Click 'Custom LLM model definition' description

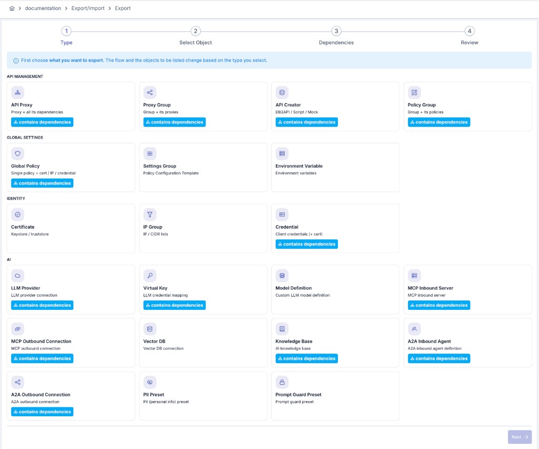[x=303, y=295]
